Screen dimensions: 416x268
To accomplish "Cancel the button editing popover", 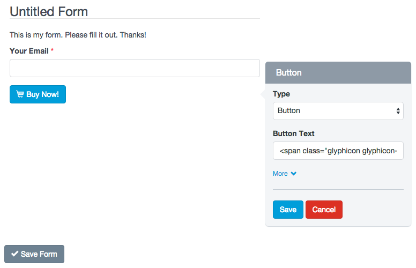I will [324, 210].
